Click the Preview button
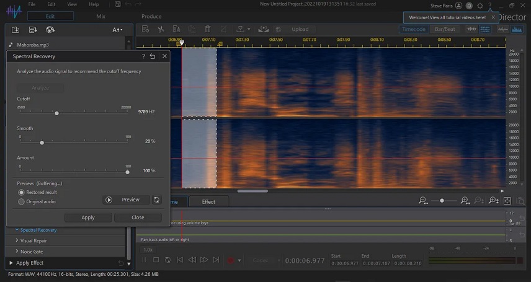The height and width of the screenshot is (282, 531). point(127,200)
